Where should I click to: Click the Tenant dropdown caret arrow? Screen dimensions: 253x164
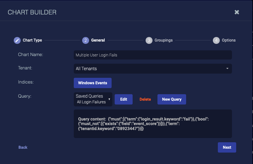[227, 69]
